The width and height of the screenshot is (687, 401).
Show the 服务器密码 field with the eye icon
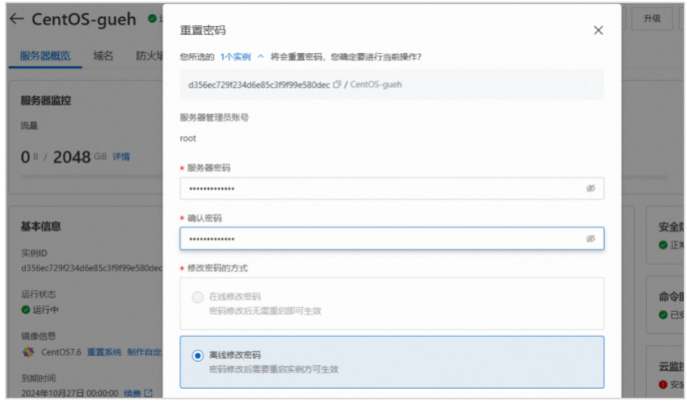pos(591,188)
